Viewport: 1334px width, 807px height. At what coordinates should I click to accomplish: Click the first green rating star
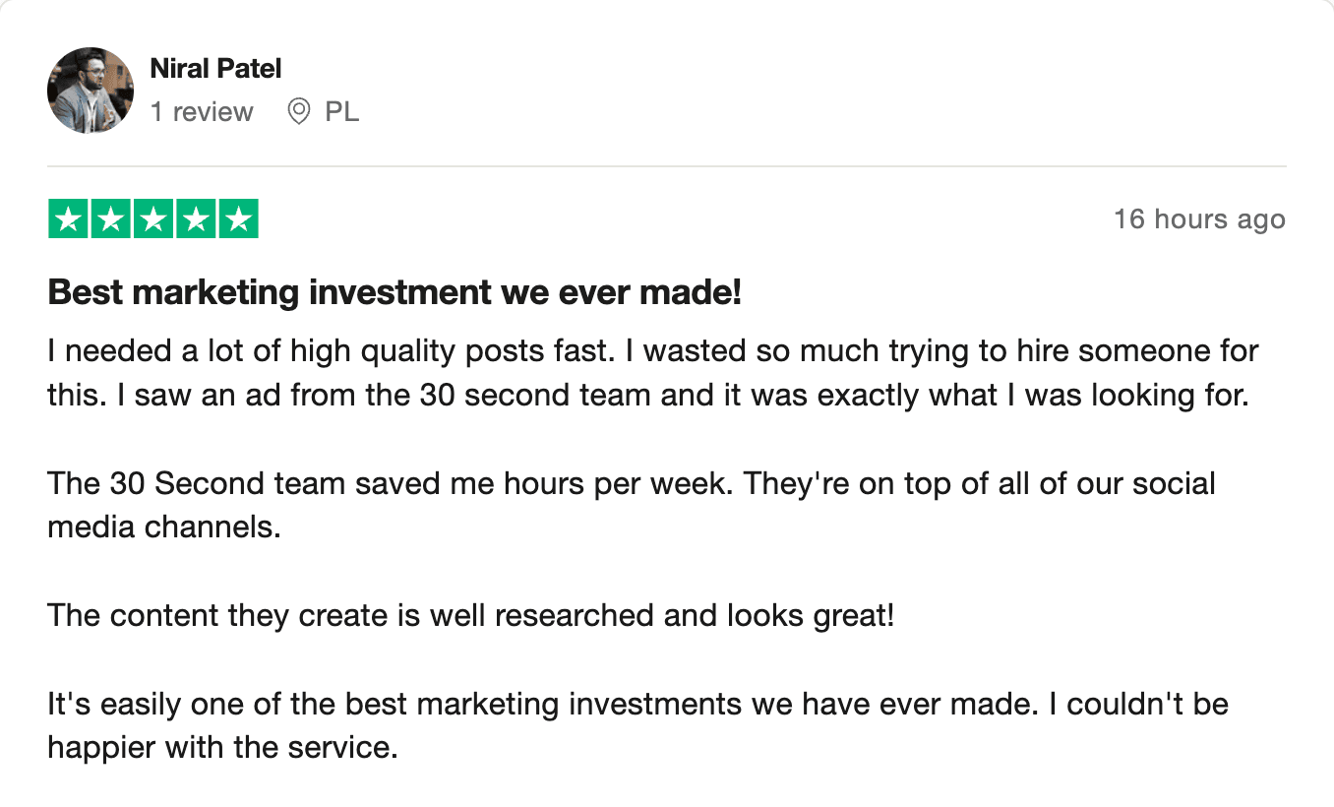click(68, 218)
